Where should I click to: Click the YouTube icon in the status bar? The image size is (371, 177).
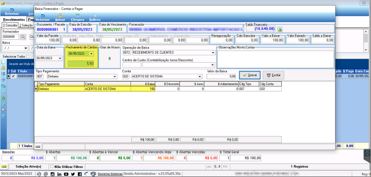(66, 174)
